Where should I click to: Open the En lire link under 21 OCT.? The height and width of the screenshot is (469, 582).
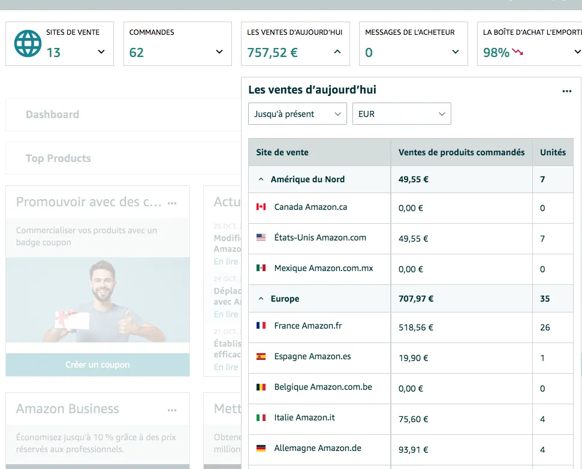[226, 367]
